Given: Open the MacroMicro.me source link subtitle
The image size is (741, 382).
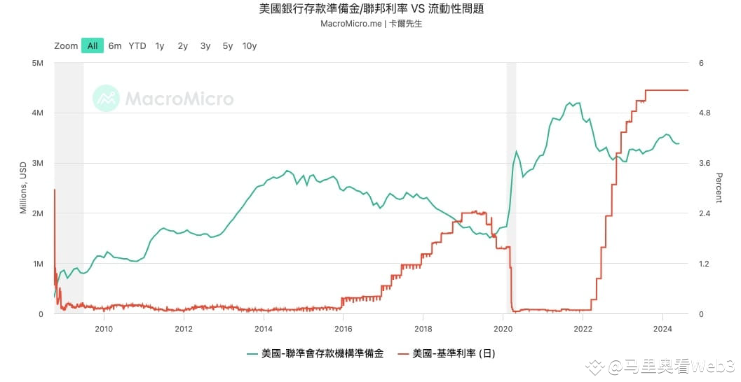Looking at the screenshot, I should (351, 24).
